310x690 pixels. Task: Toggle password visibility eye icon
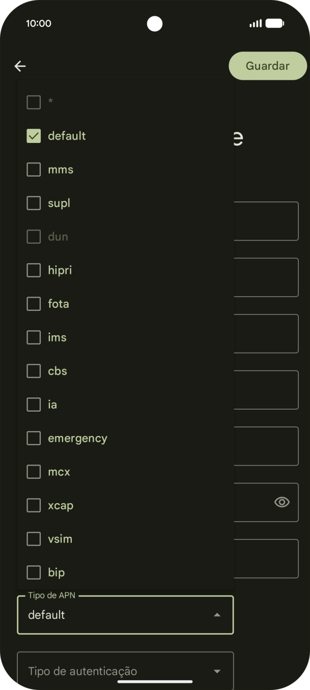point(281,502)
